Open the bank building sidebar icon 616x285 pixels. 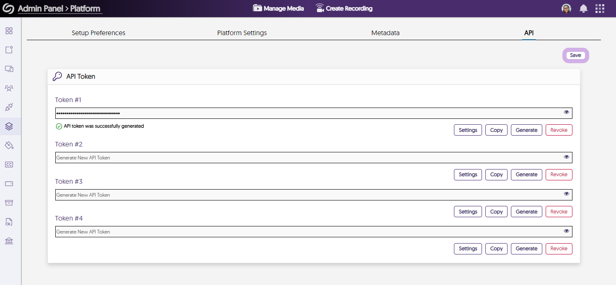click(x=9, y=241)
